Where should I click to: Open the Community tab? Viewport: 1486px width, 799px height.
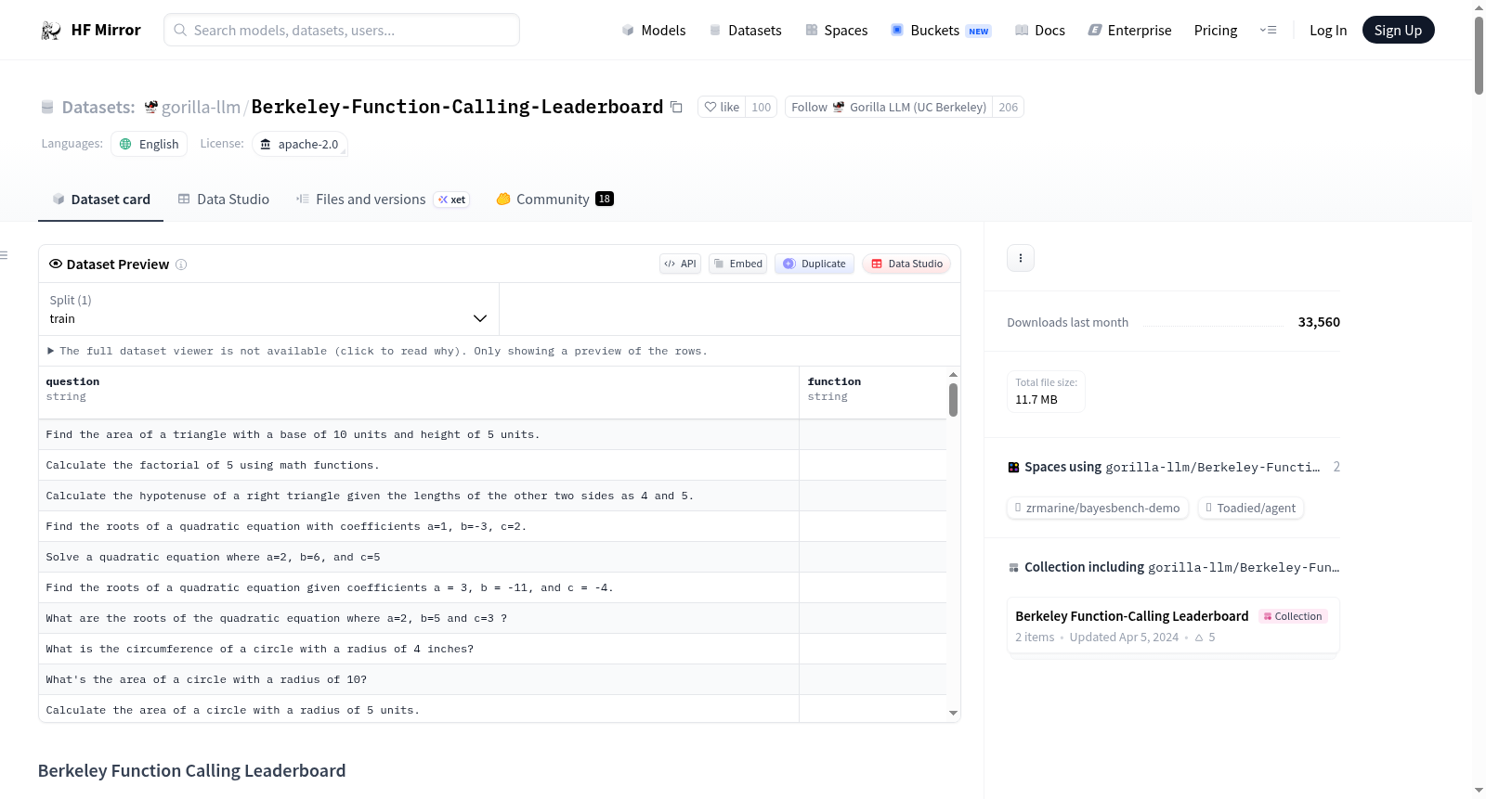(x=555, y=200)
